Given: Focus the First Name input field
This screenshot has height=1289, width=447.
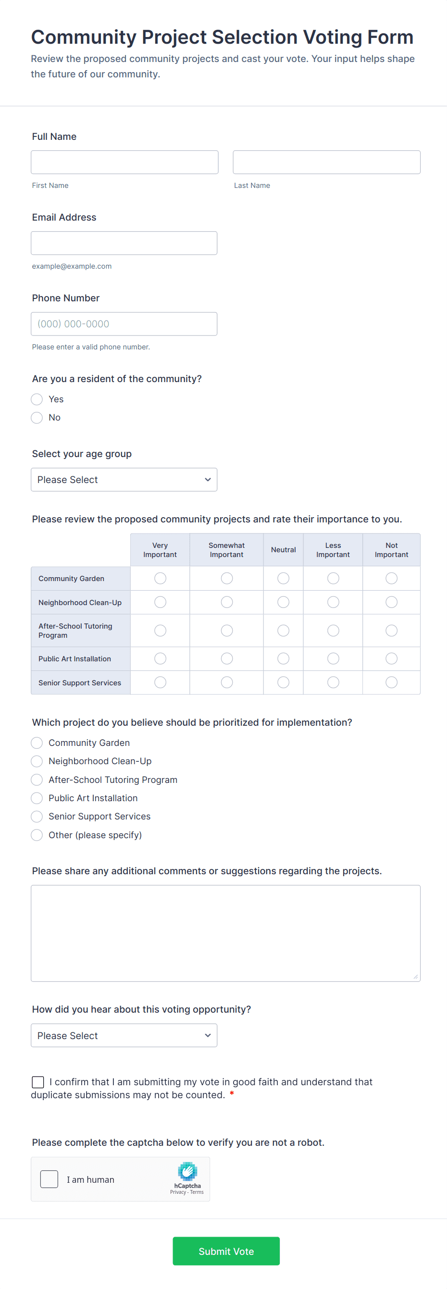Looking at the screenshot, I should point(124,162).
